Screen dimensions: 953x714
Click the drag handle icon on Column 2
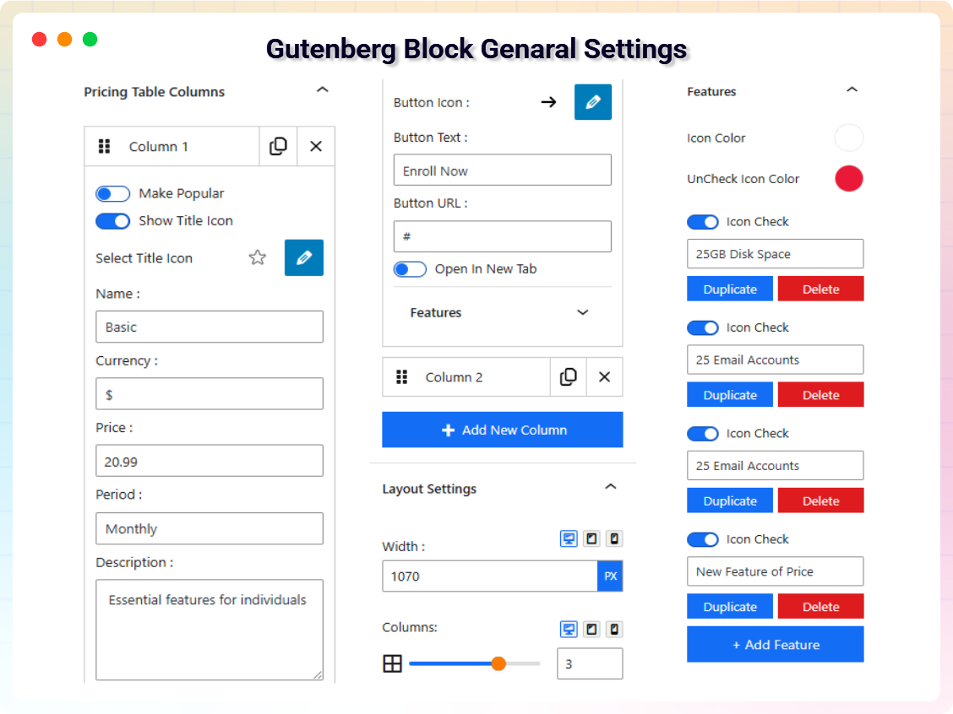pyautogui.click(x=402, y=376)
